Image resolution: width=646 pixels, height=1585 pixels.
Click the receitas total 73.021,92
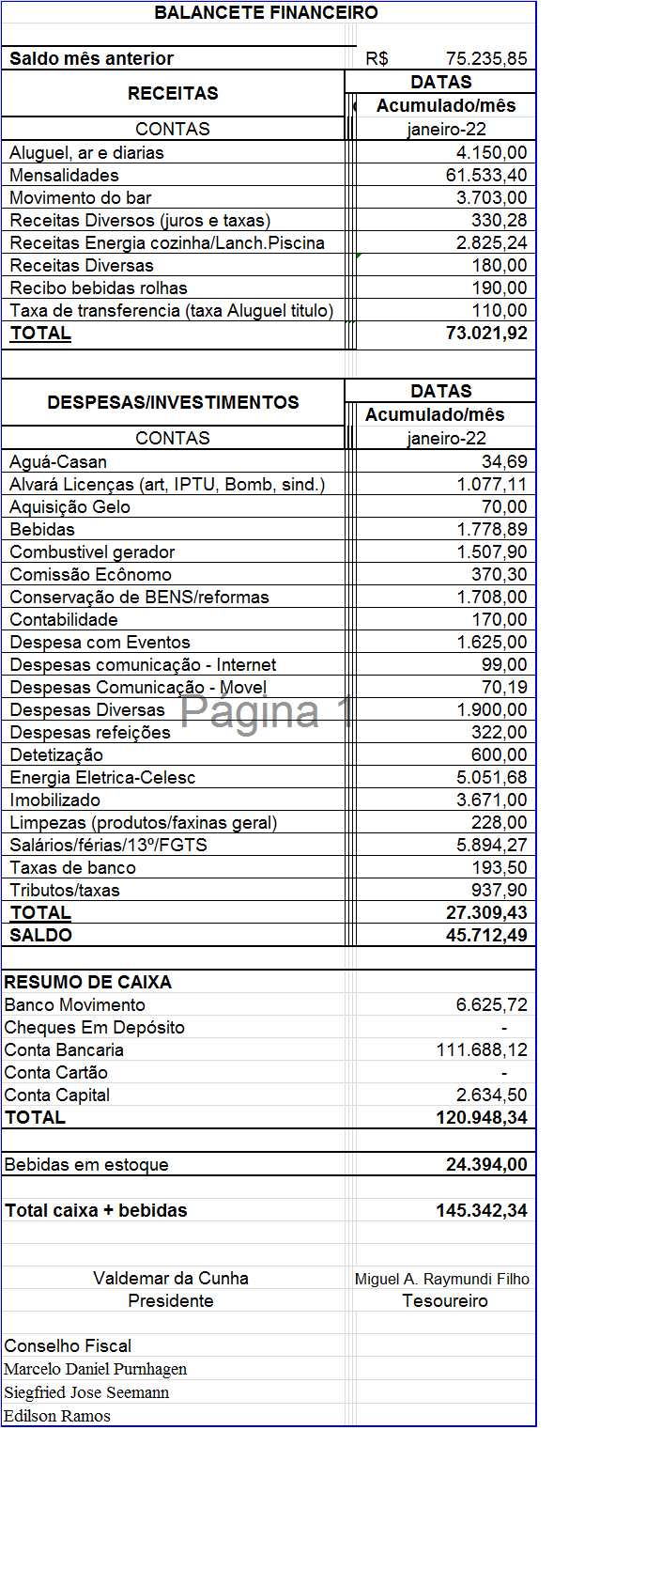[x=486, y=333]
